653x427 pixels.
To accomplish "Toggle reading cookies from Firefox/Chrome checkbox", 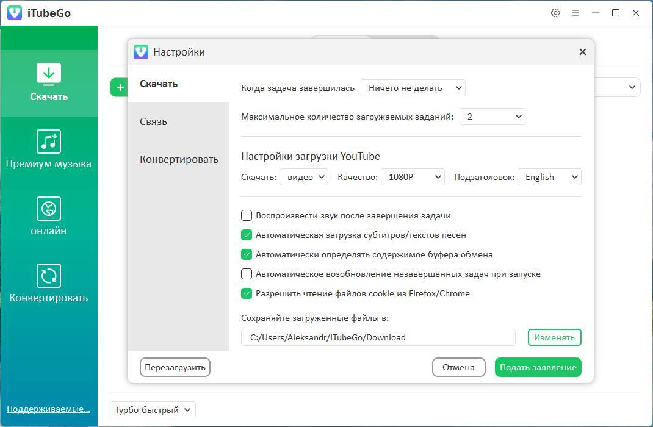I will point(247,293).
